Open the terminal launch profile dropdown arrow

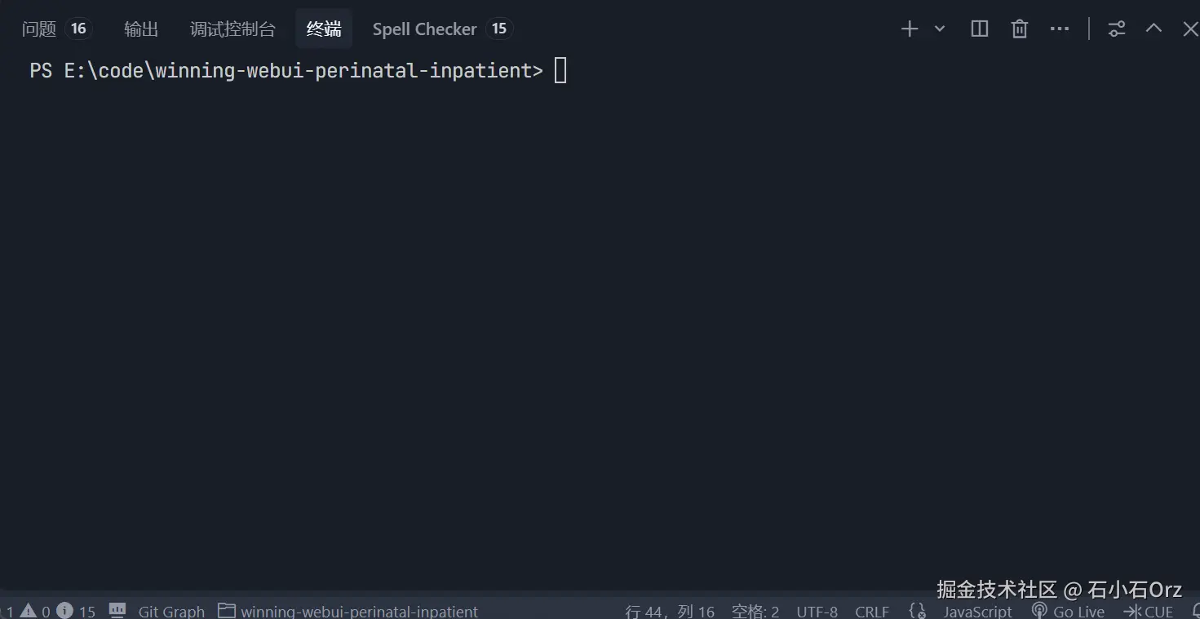[x=940, y=29]
